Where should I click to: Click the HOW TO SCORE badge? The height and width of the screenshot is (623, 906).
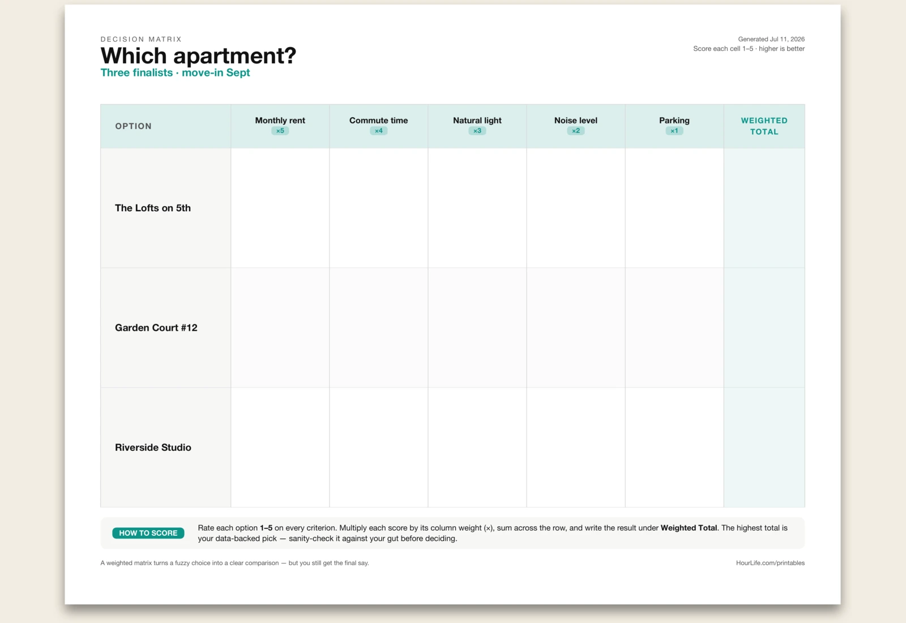click(x=148, y=533)
